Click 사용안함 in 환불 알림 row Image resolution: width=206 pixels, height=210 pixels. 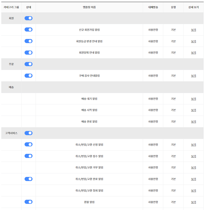click(x=153, y=202)
